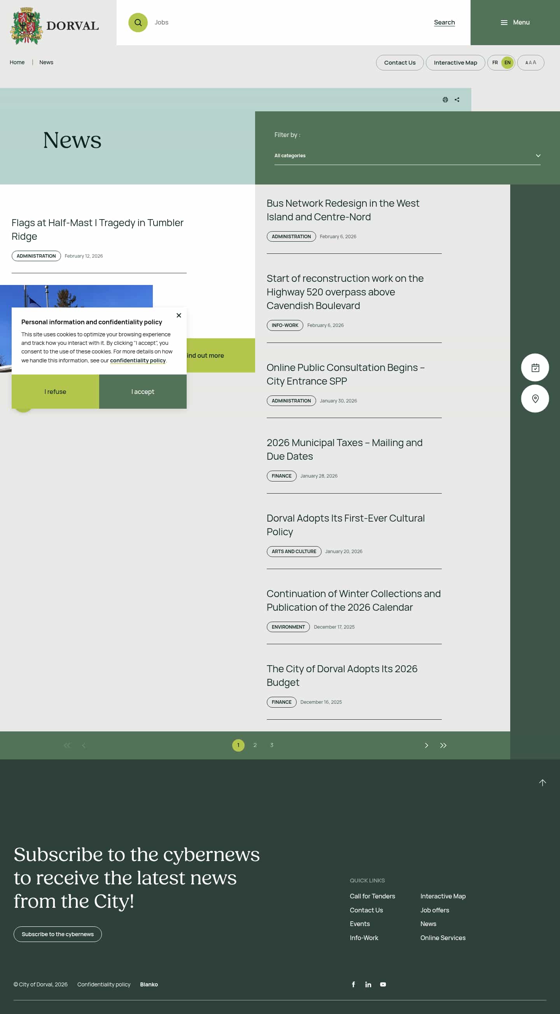Screen dimensions: 560x1014
Task: Toggle the AAA text size control
Action: click(x=530, y=63)
